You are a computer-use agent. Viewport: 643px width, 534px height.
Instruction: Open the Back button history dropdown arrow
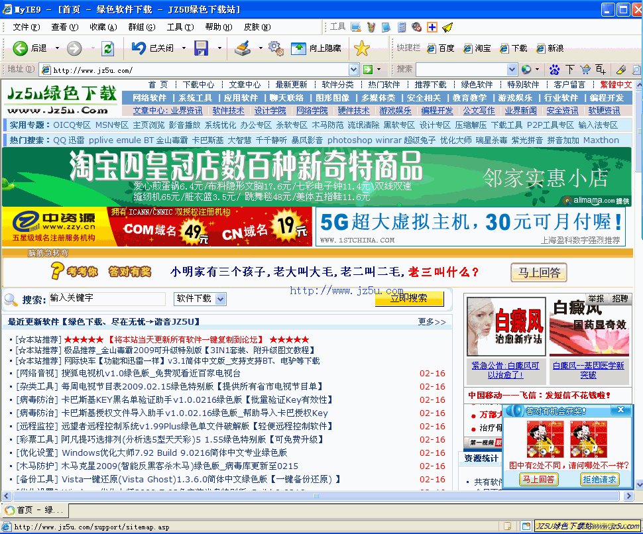click(x=57, y=48)
